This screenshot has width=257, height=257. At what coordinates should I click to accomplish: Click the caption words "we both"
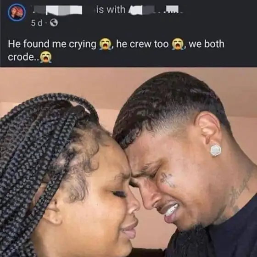[207, 44]
